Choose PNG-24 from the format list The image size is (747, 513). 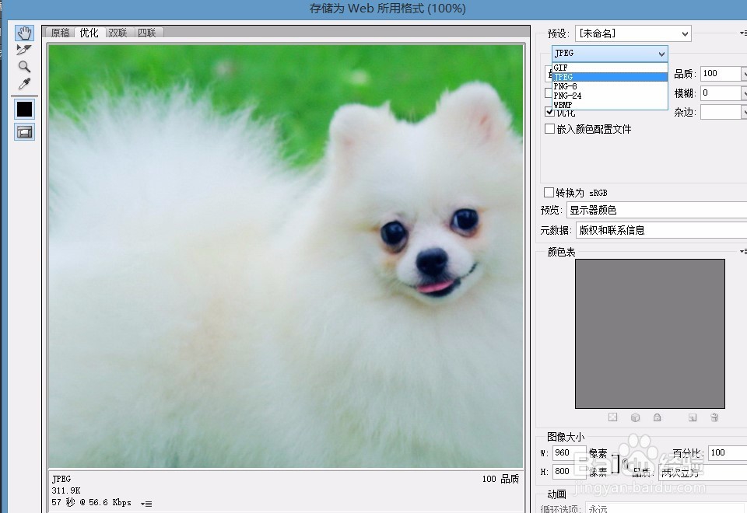(610, 95)
